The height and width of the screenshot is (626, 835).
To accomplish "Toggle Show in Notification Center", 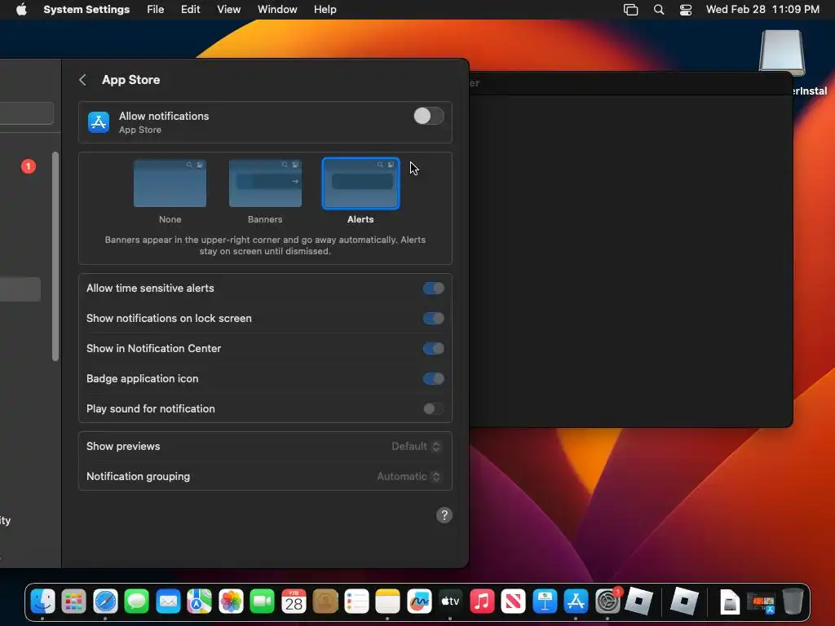I will [x=434, y=349].
